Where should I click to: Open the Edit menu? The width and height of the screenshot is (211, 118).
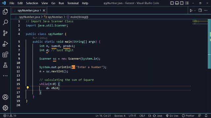tap(20, 3)
